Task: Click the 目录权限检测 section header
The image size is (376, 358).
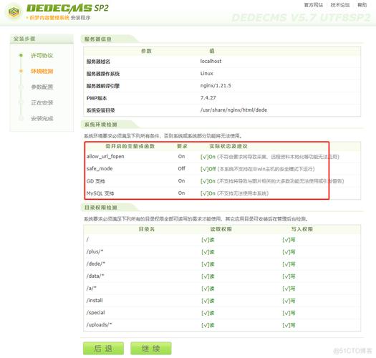Action: click(x=101, y=208)
